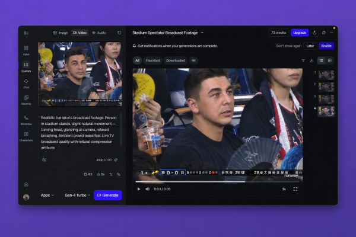Open the Apps sidebar section
This screenshot has width=356, height=237.
coord(26,50)
